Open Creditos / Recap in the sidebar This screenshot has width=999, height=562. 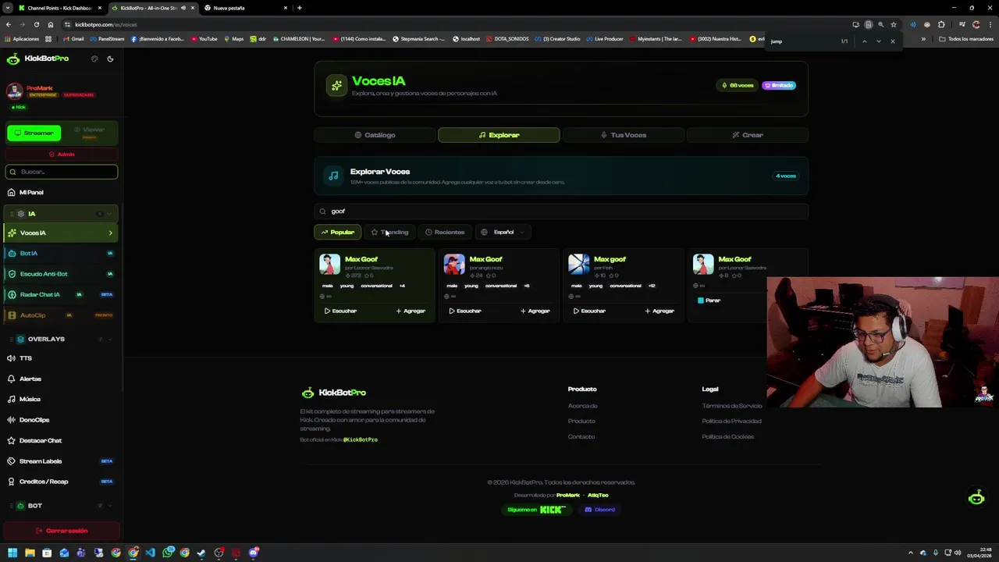[x=62, y=482]
